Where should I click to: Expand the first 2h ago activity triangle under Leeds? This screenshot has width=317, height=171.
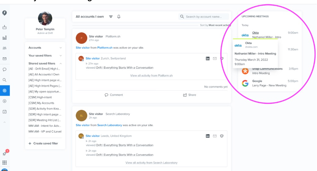(x=87, y=141)
